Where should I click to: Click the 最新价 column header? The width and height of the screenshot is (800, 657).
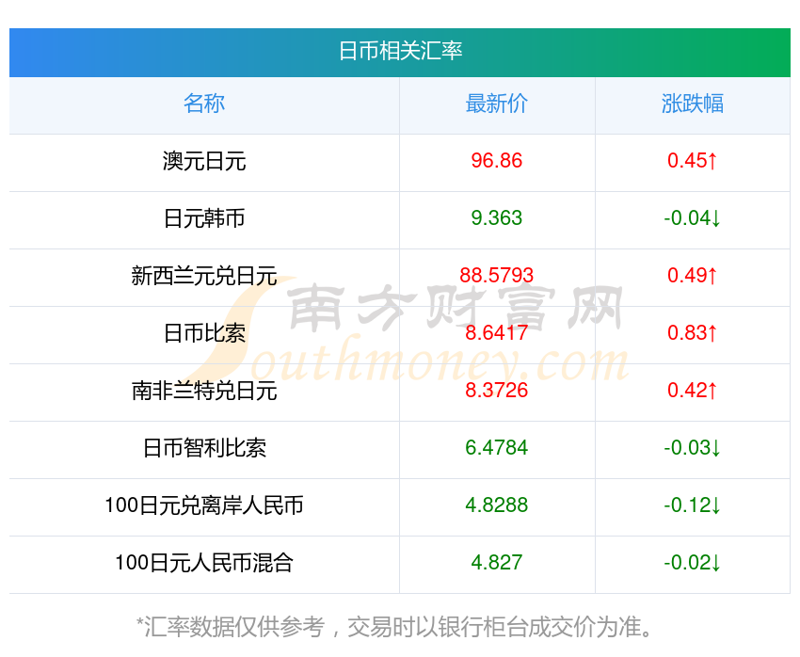coord(496,104)
